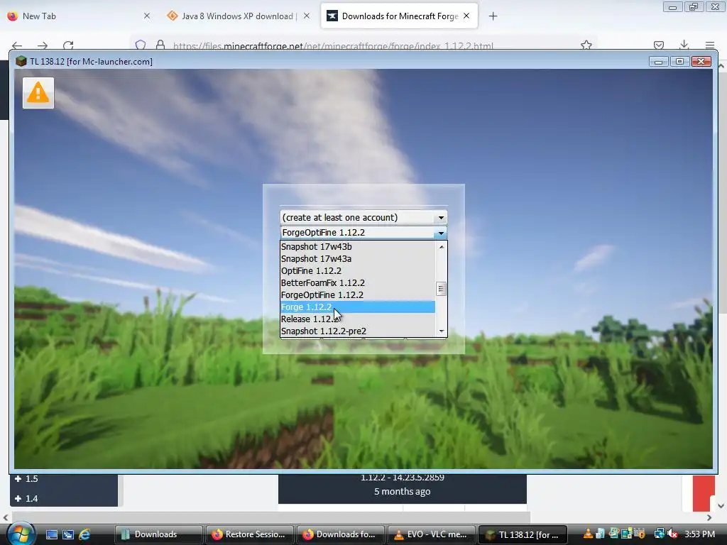Viewport: 727px width, 545px height.
Task: Switch to the New Tab browser tab
Action: coord(79,16)
